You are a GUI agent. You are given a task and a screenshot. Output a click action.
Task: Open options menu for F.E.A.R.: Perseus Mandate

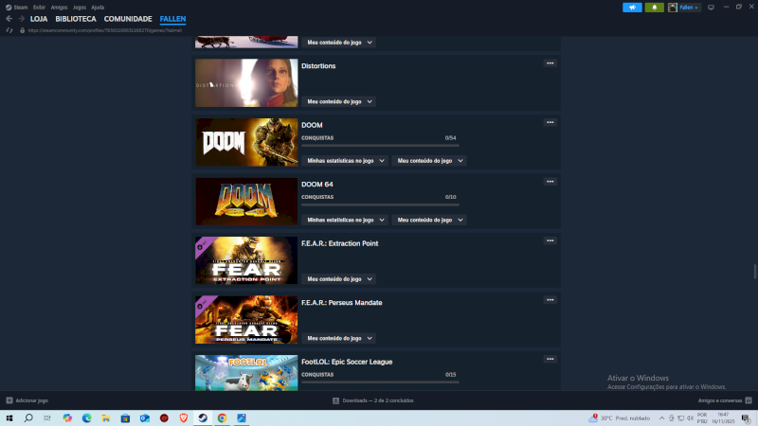tap(550, 300)
